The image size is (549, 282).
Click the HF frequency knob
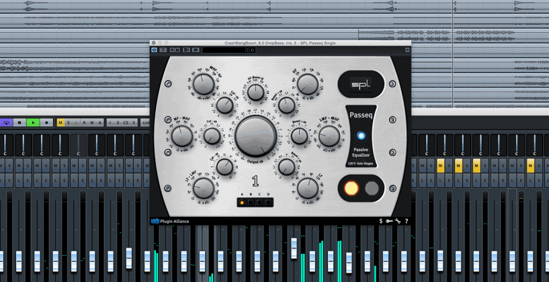pyautogui.click(x=308, y=84)
